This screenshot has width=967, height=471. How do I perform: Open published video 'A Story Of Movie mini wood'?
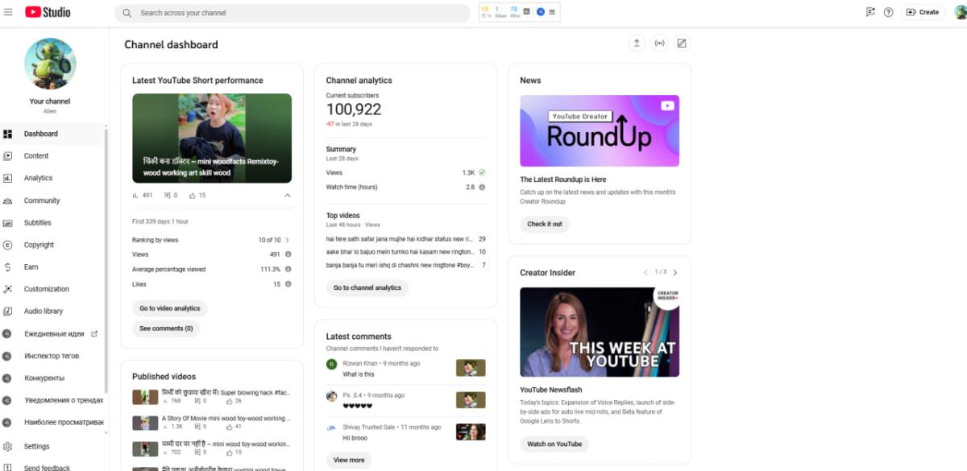click(226, 419)
